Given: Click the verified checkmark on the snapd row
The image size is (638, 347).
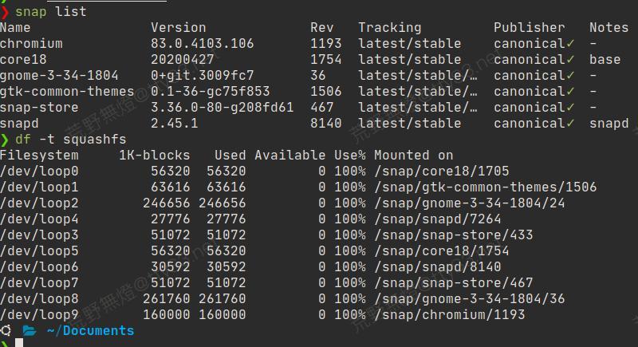Looking at the screenshot, I should (570, 123).
